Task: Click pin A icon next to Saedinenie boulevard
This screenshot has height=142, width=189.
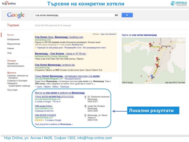Action: pos(85,97)
